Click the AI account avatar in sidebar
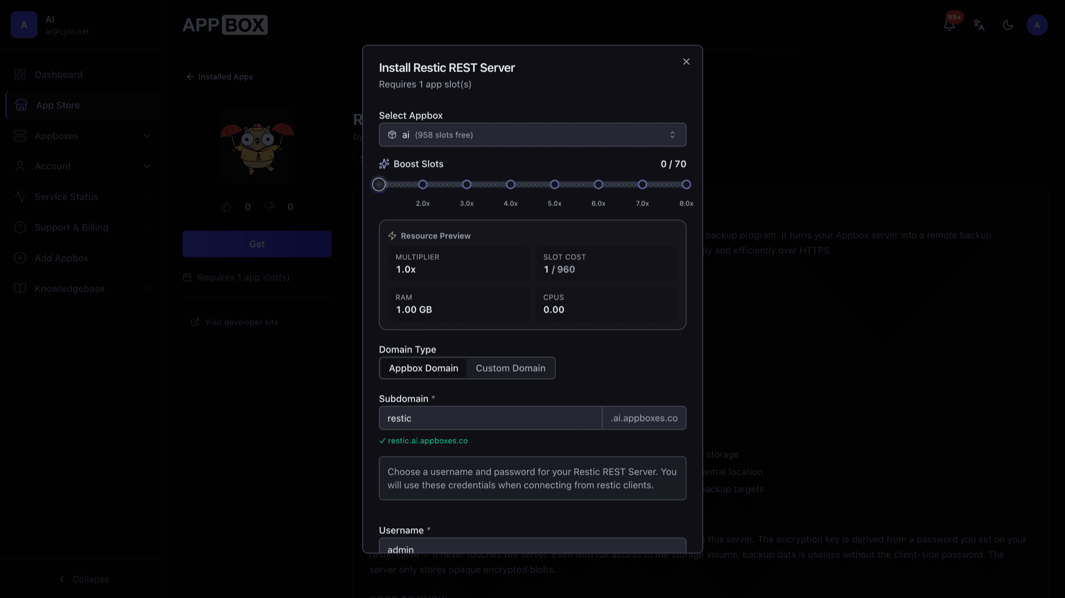Viewport: 1065px width, 598px height. click(x=24, y=25)
